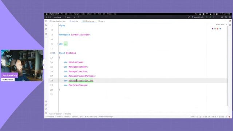The image size is (233, 131).
Task: Open the main branch dropdown
Action: (68, 17)
